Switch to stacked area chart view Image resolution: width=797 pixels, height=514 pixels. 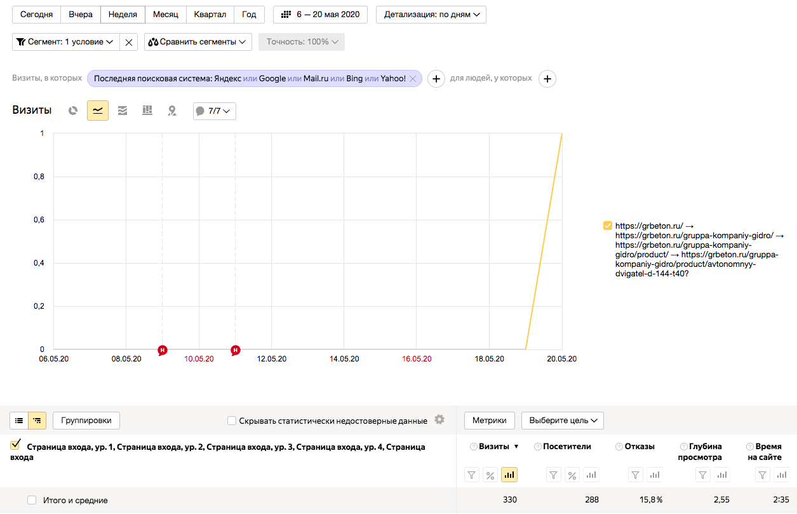(123, 111)
